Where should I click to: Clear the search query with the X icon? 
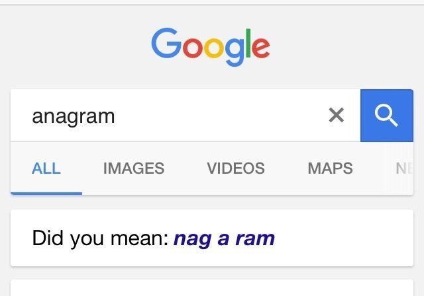[337, 116]
